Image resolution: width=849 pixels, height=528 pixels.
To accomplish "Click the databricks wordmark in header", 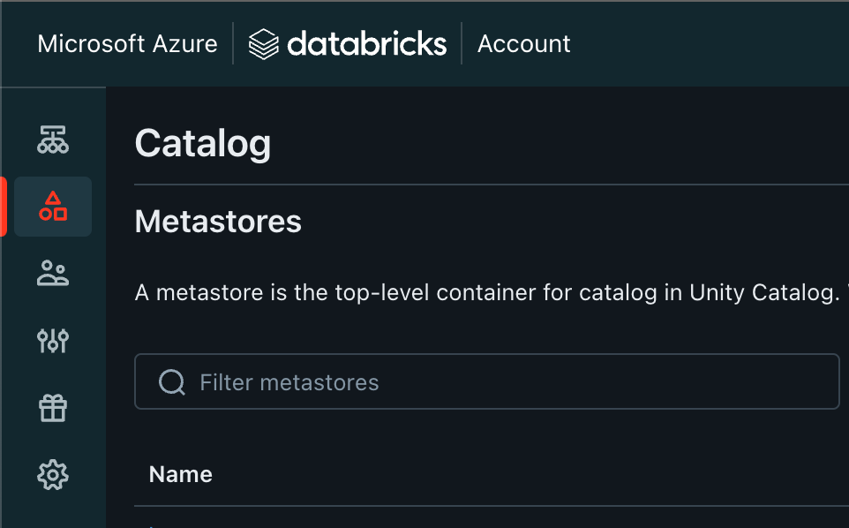I will [x=366, y=43].
